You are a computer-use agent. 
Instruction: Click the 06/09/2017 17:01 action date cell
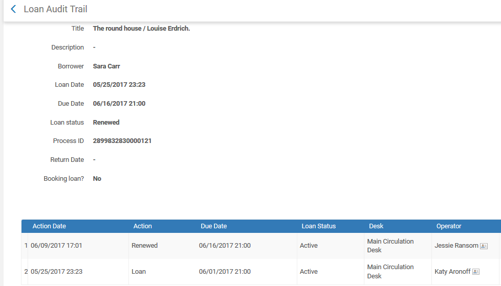56,246
